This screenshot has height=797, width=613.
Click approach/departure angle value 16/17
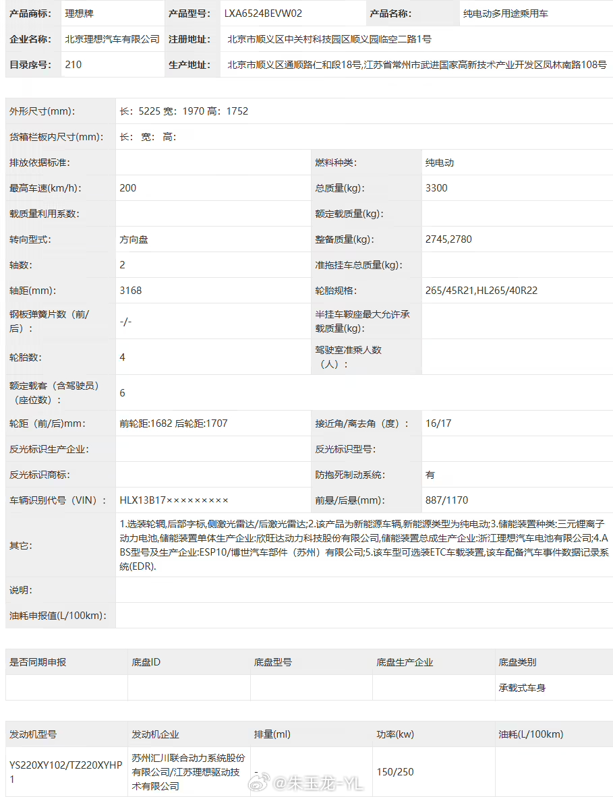(438, 423)
